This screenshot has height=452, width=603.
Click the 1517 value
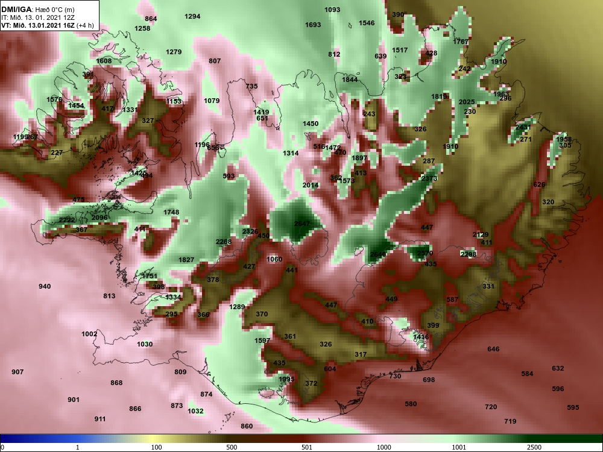(400, 51)
